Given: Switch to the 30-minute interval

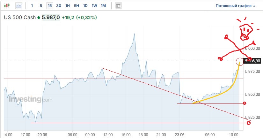Looking at the screenshot, I should 59,6.
